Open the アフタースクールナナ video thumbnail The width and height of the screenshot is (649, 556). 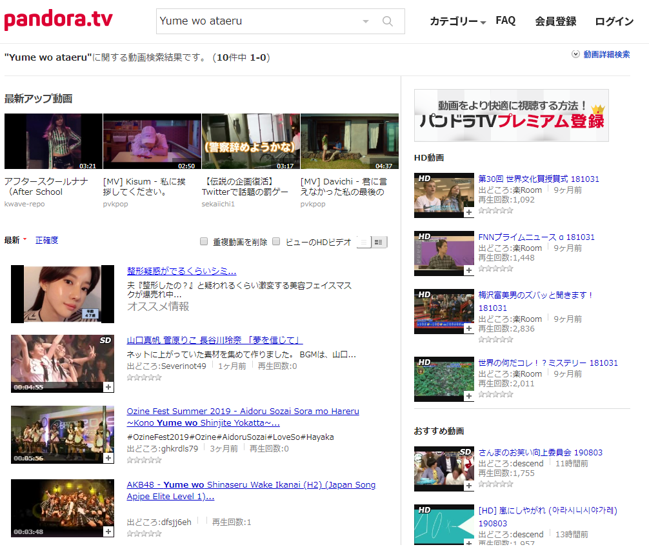tap(54, 141)
